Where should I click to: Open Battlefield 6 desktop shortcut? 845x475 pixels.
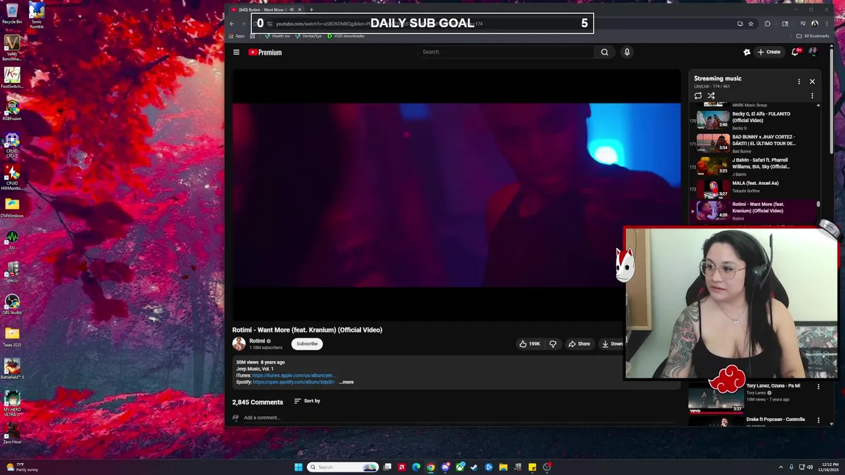(x=12, y=368)
